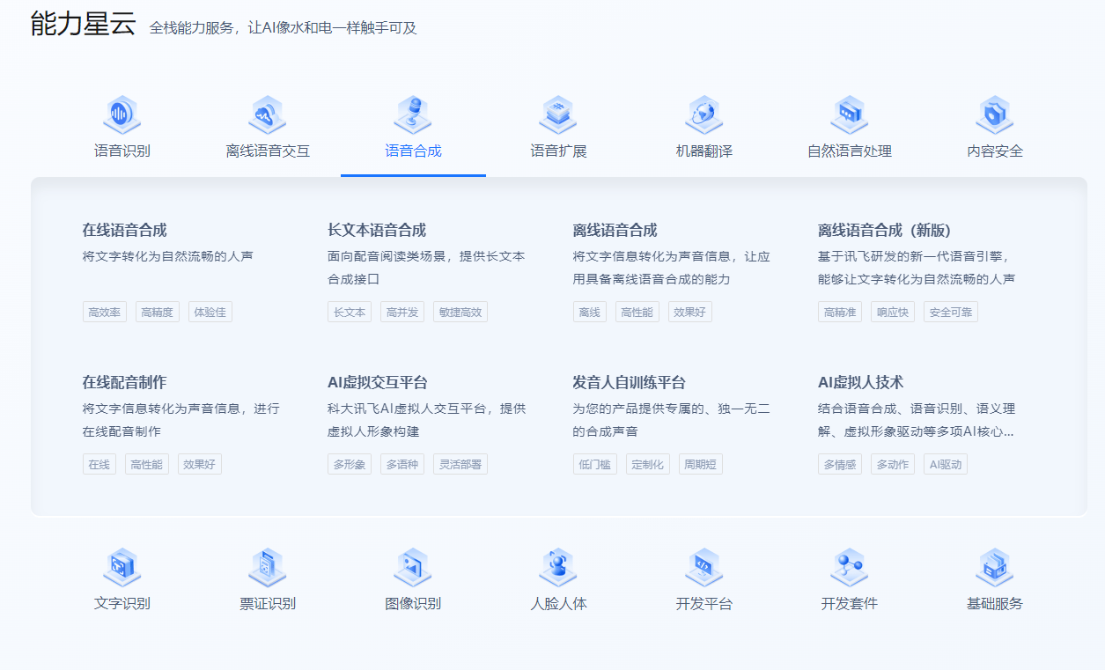Switch to the 语音合成 tab
This screenshot has width=1105, height=670.
412,151
